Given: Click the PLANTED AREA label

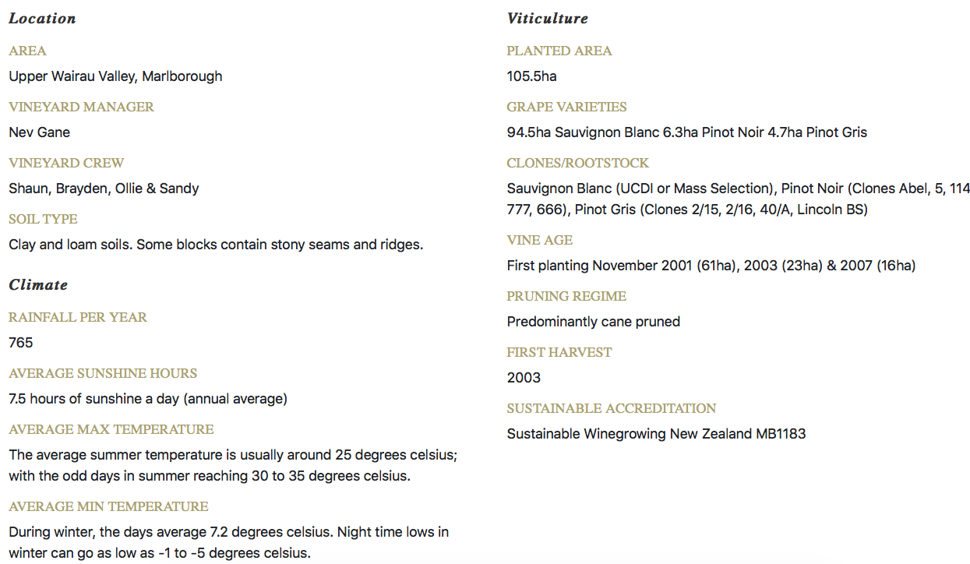Looking at the screenshot, I should point(559,51).
